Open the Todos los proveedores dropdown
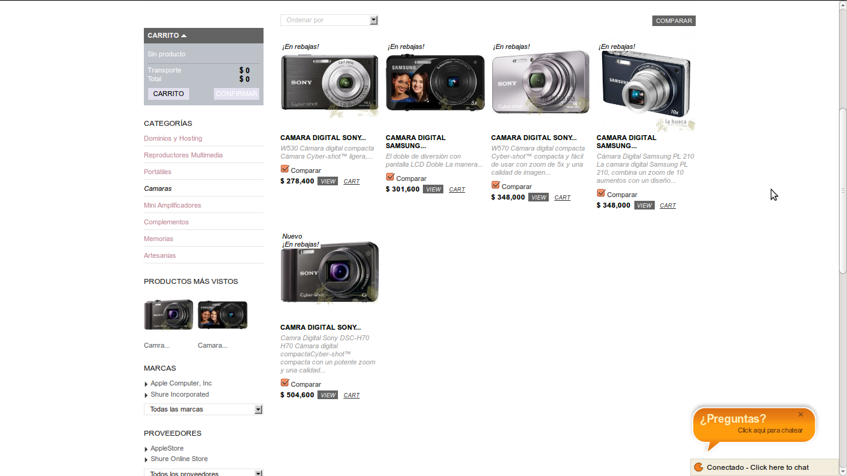The image size is (847, 476). click(x=203, y=474)
